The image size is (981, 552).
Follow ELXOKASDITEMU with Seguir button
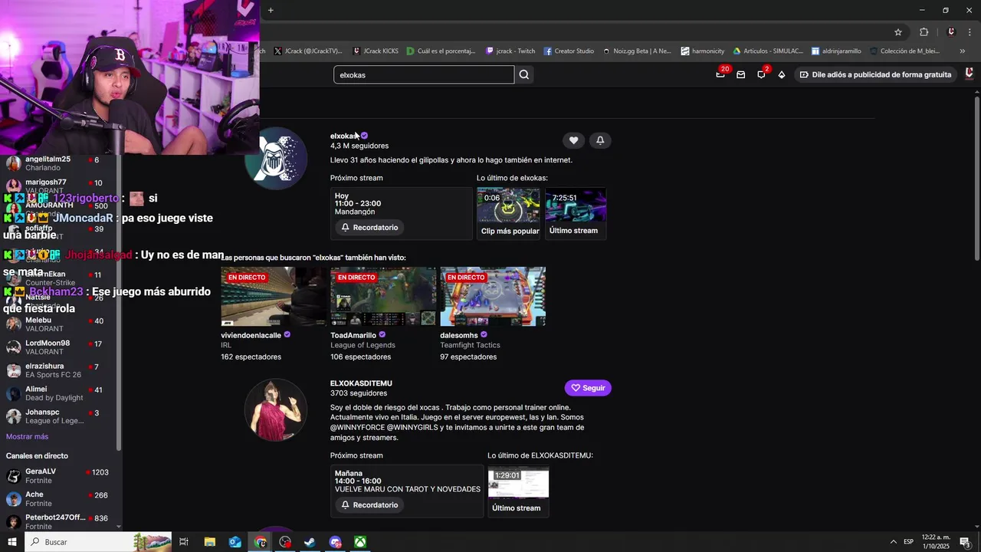[x=588, y=388]
